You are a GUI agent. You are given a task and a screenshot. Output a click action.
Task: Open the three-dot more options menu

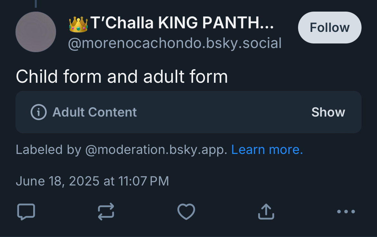click(x=346, y=212)
